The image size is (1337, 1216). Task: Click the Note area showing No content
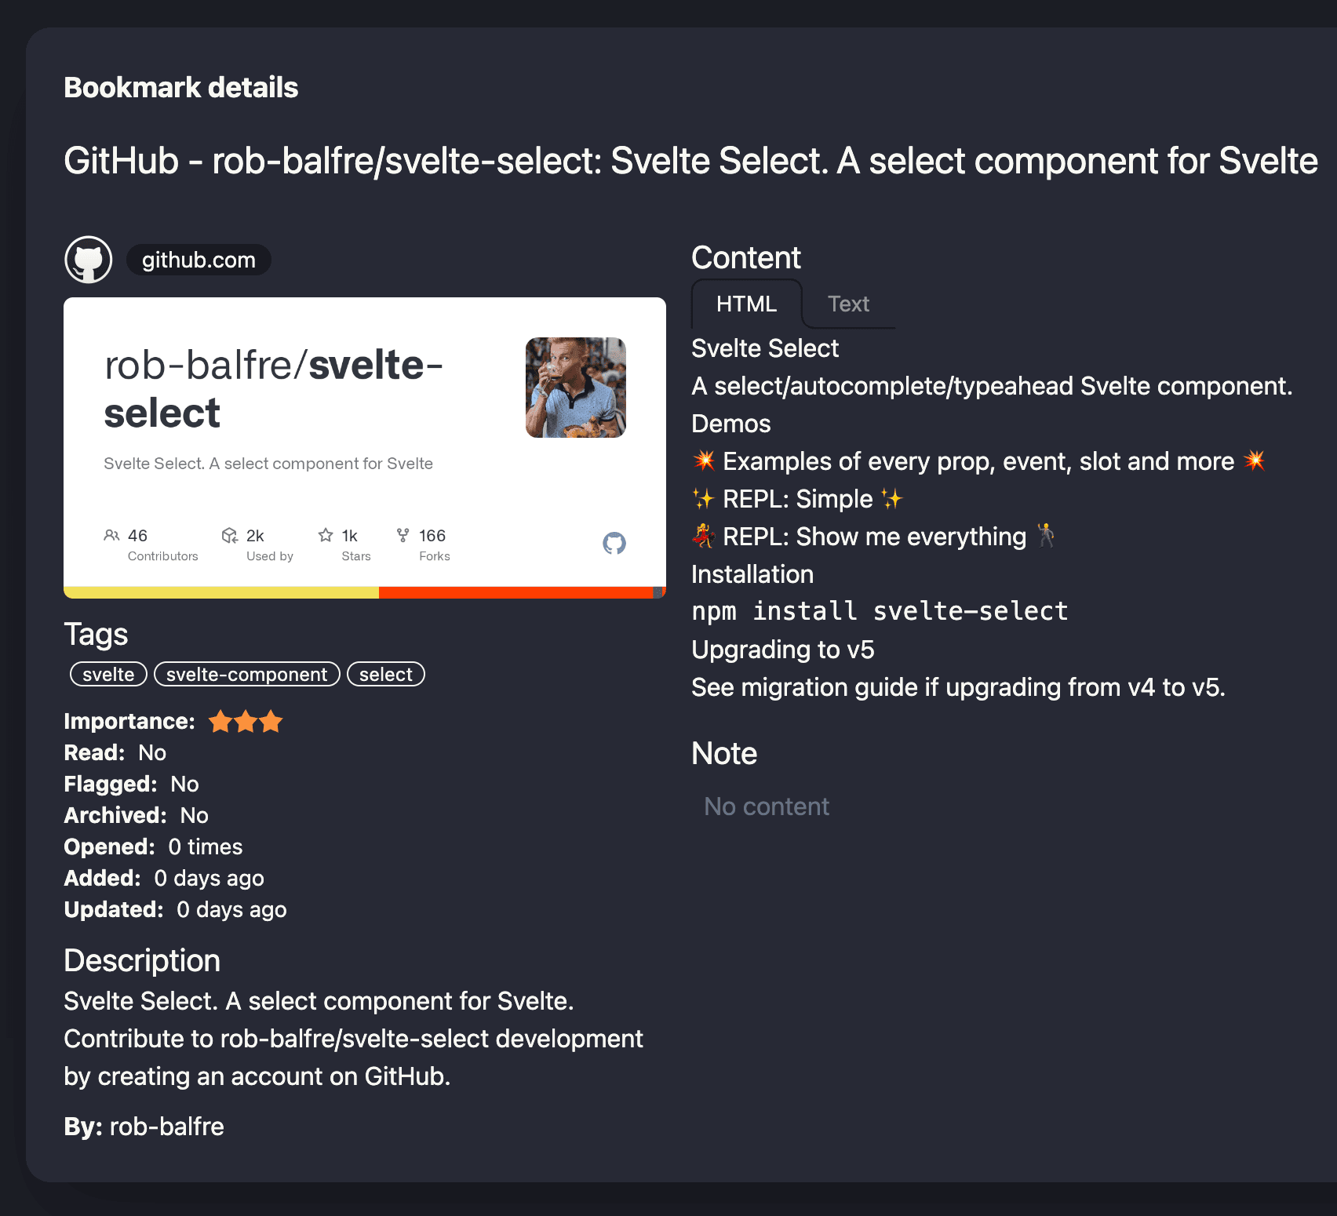click(x=767, y=806)
